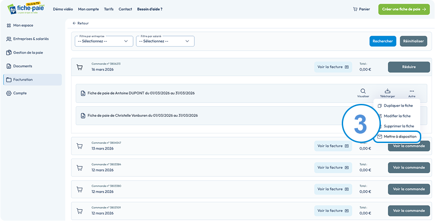This screenshot has height=222, width=435.
Task: Open Démo vidéo page
Action: click(x=63, y=9)
